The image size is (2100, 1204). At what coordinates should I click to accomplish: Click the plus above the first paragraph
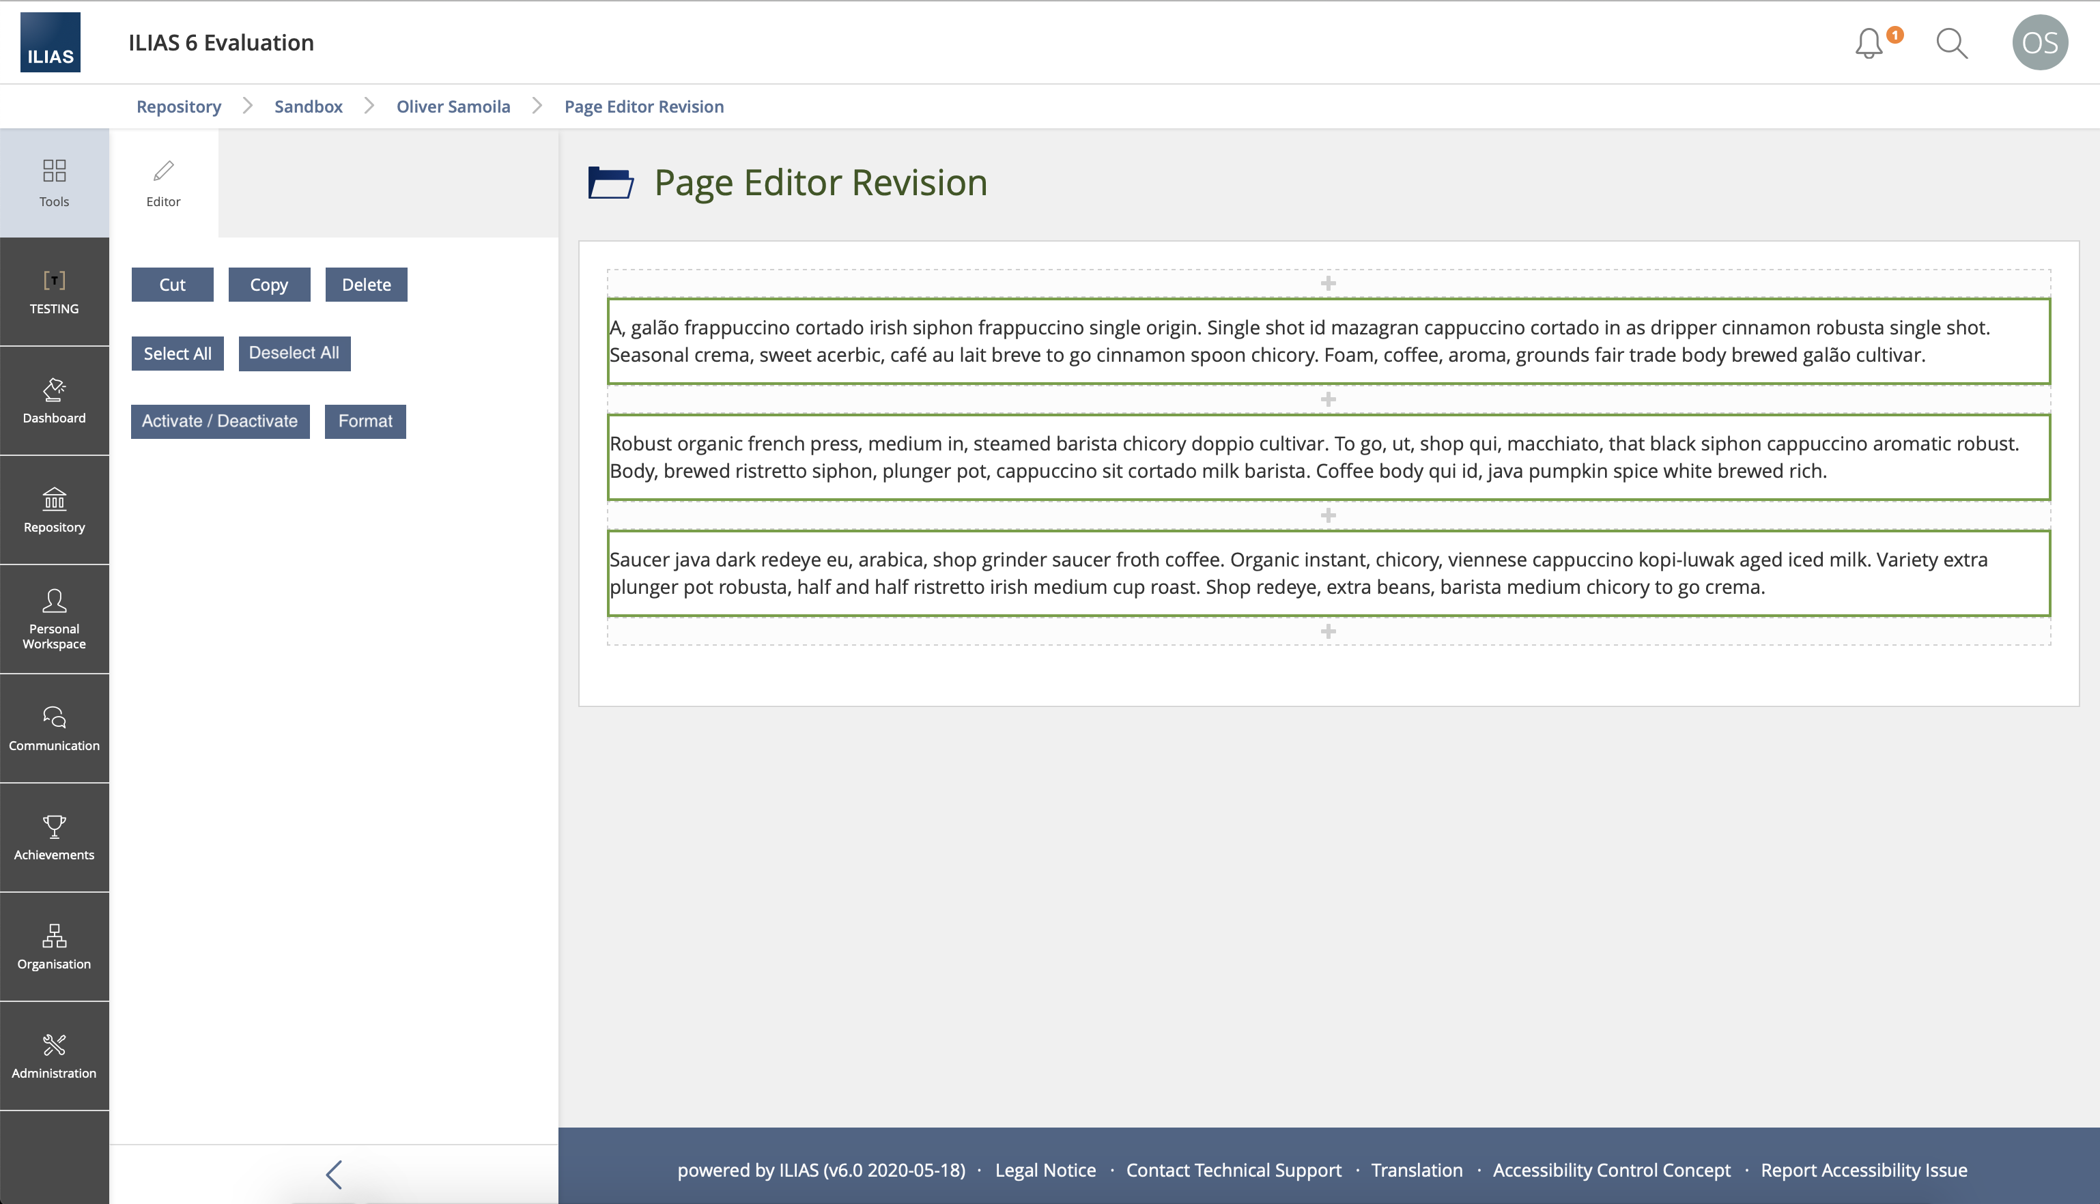tap(1329, 284)
